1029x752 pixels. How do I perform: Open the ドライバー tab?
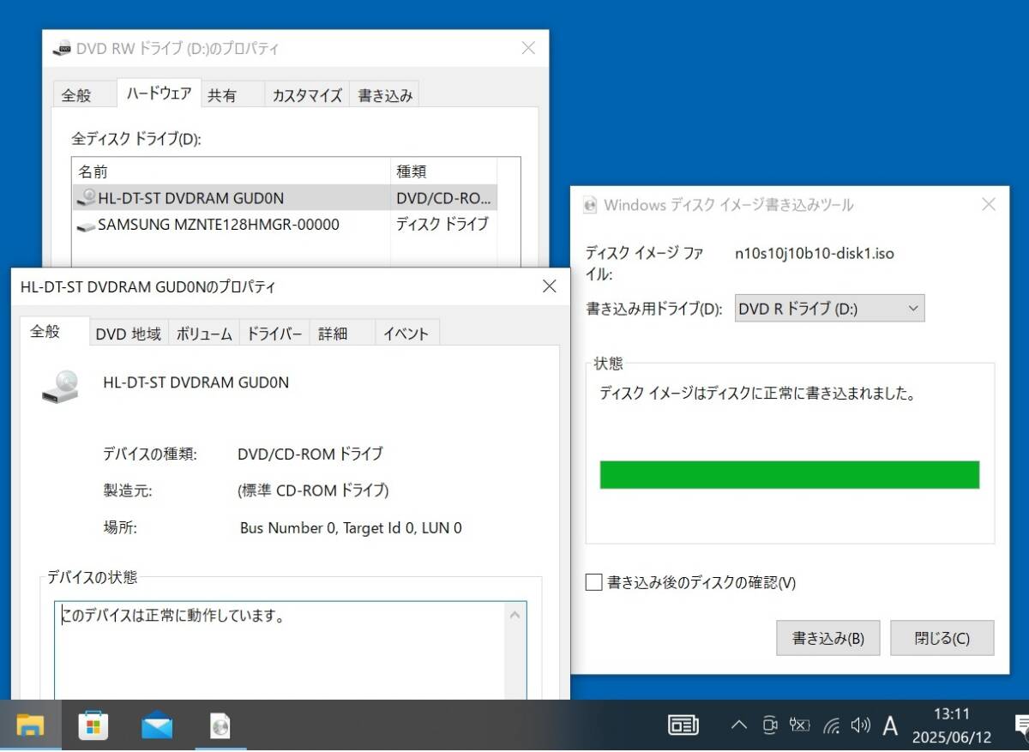[x=274, y=334]
